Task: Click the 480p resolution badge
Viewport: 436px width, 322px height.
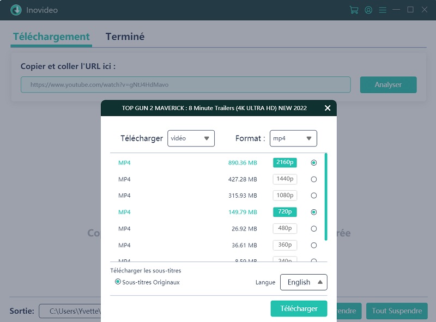Action: tap(284, 229)
